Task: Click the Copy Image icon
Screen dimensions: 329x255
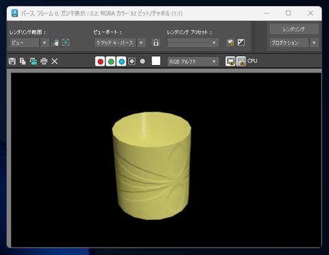Action: tap(23, 61)
